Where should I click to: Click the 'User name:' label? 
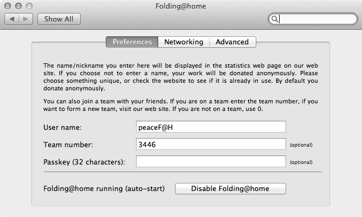tap(62, 127)
